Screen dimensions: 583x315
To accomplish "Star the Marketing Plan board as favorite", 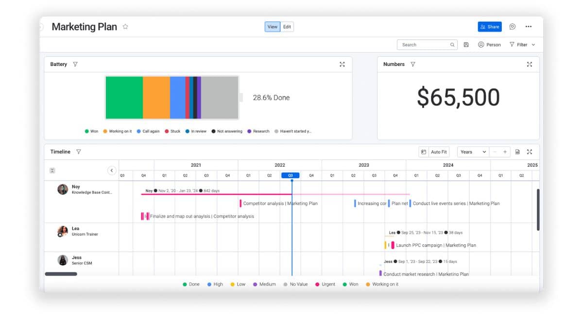I will coord(125,27).
